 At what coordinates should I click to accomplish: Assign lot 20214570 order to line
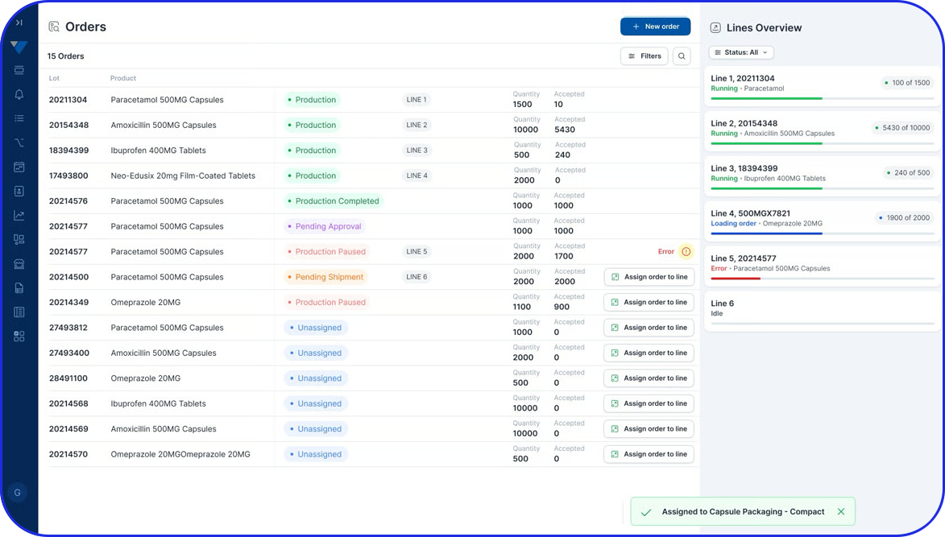point(649,454)
